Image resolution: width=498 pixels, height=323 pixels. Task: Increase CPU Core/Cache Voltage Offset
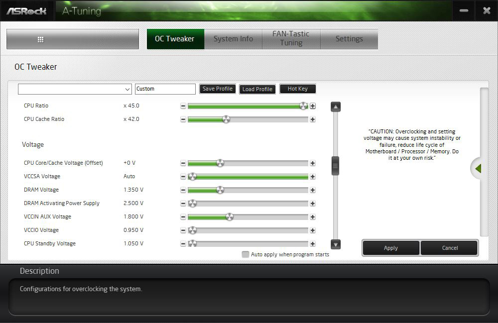click(x=313, y=163)
